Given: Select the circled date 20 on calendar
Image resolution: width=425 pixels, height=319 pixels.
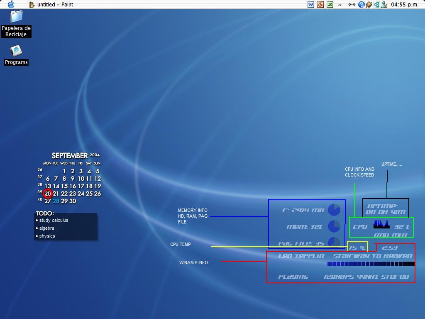Looking at the screenshot, I should (x=48, y=194).
